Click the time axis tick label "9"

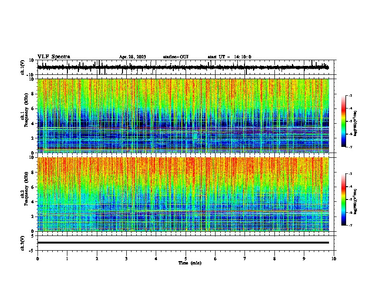pos(304,259)
